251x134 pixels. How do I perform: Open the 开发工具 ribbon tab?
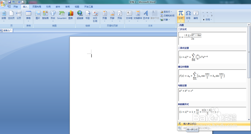(x=89, y=7)
